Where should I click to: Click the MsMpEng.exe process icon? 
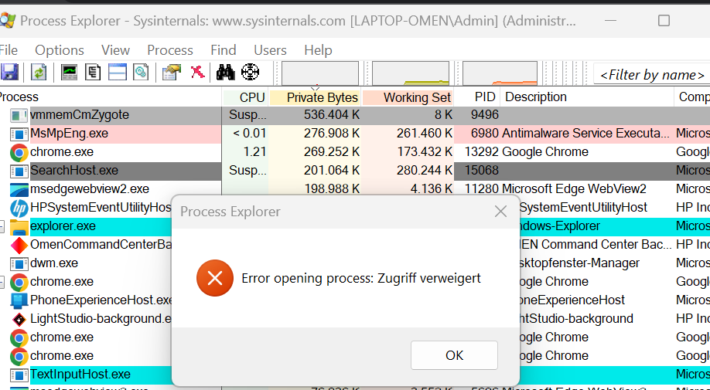(x=19, y=134)
